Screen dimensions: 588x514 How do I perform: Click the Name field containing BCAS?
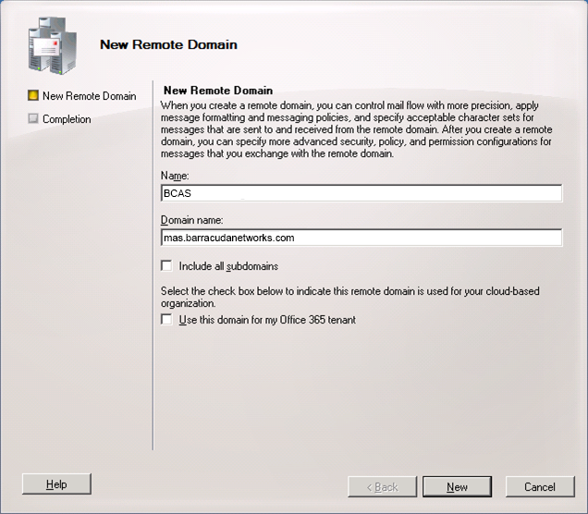pyautogui.click(x=361, y=193)
